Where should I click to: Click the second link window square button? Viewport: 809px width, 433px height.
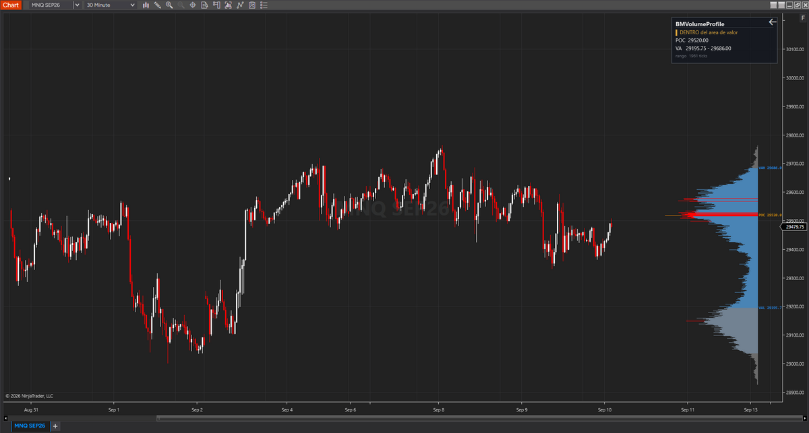tap(781, 5)
